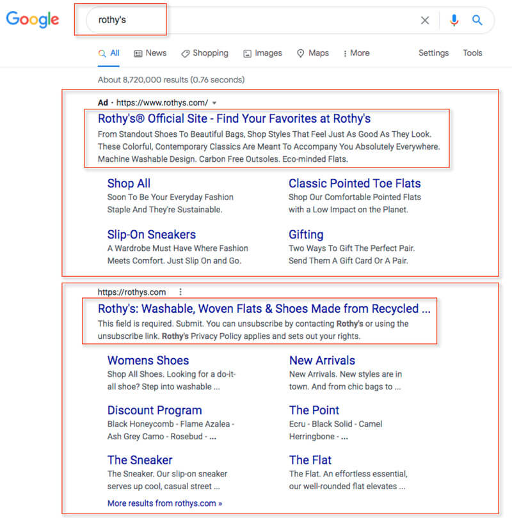Click the Maps tab pin icon
The height and width of the screenshot is (518, 512).
300,53
